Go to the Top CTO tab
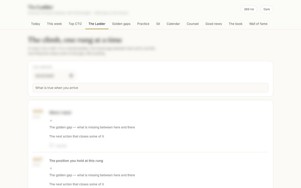Screen dimensions: 301x188 [x=75, y=24]
